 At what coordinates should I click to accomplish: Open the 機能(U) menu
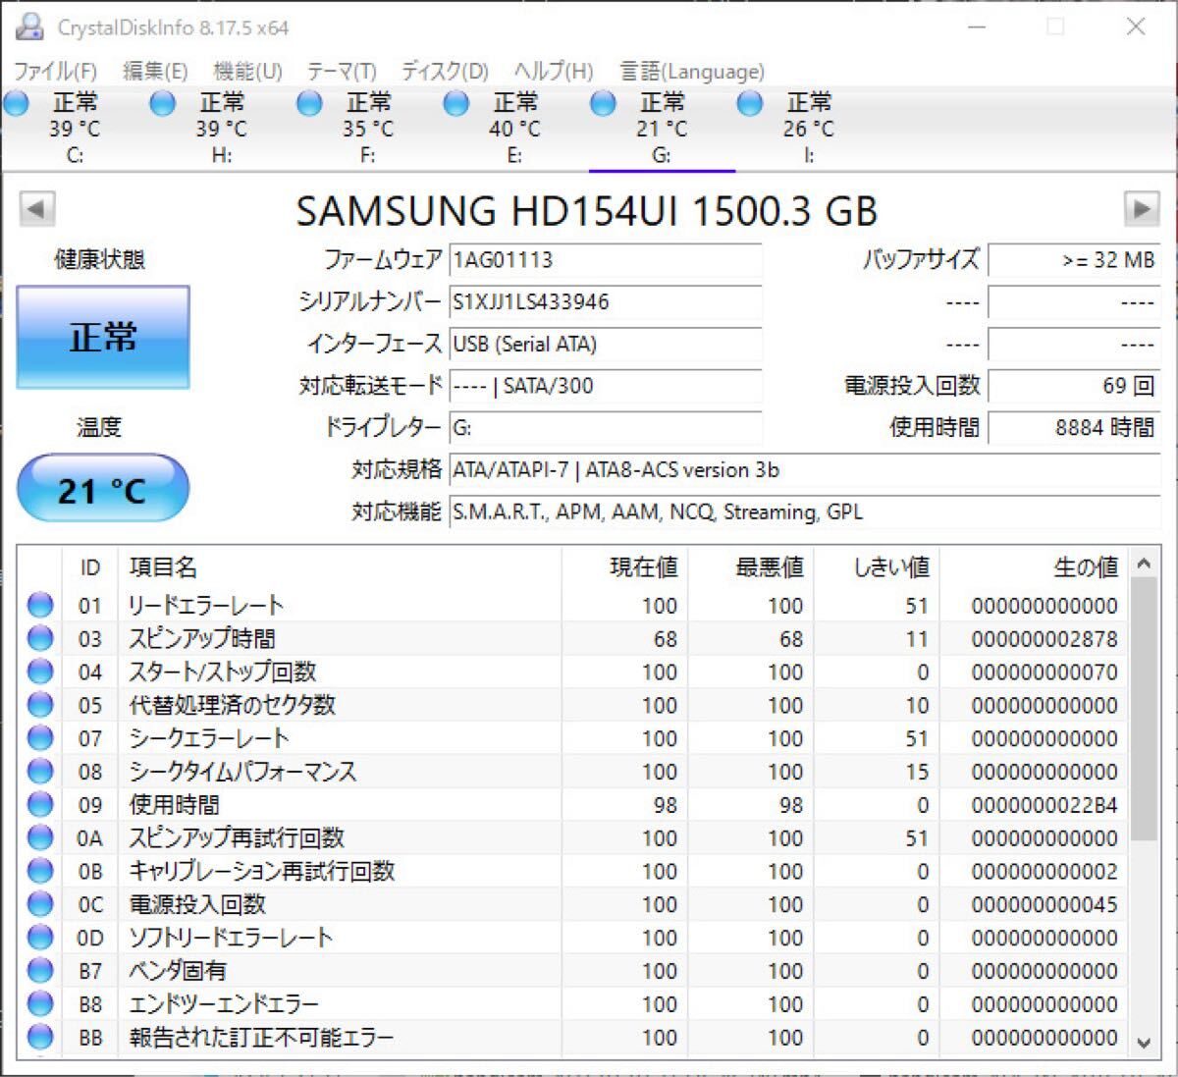(247, 72)
